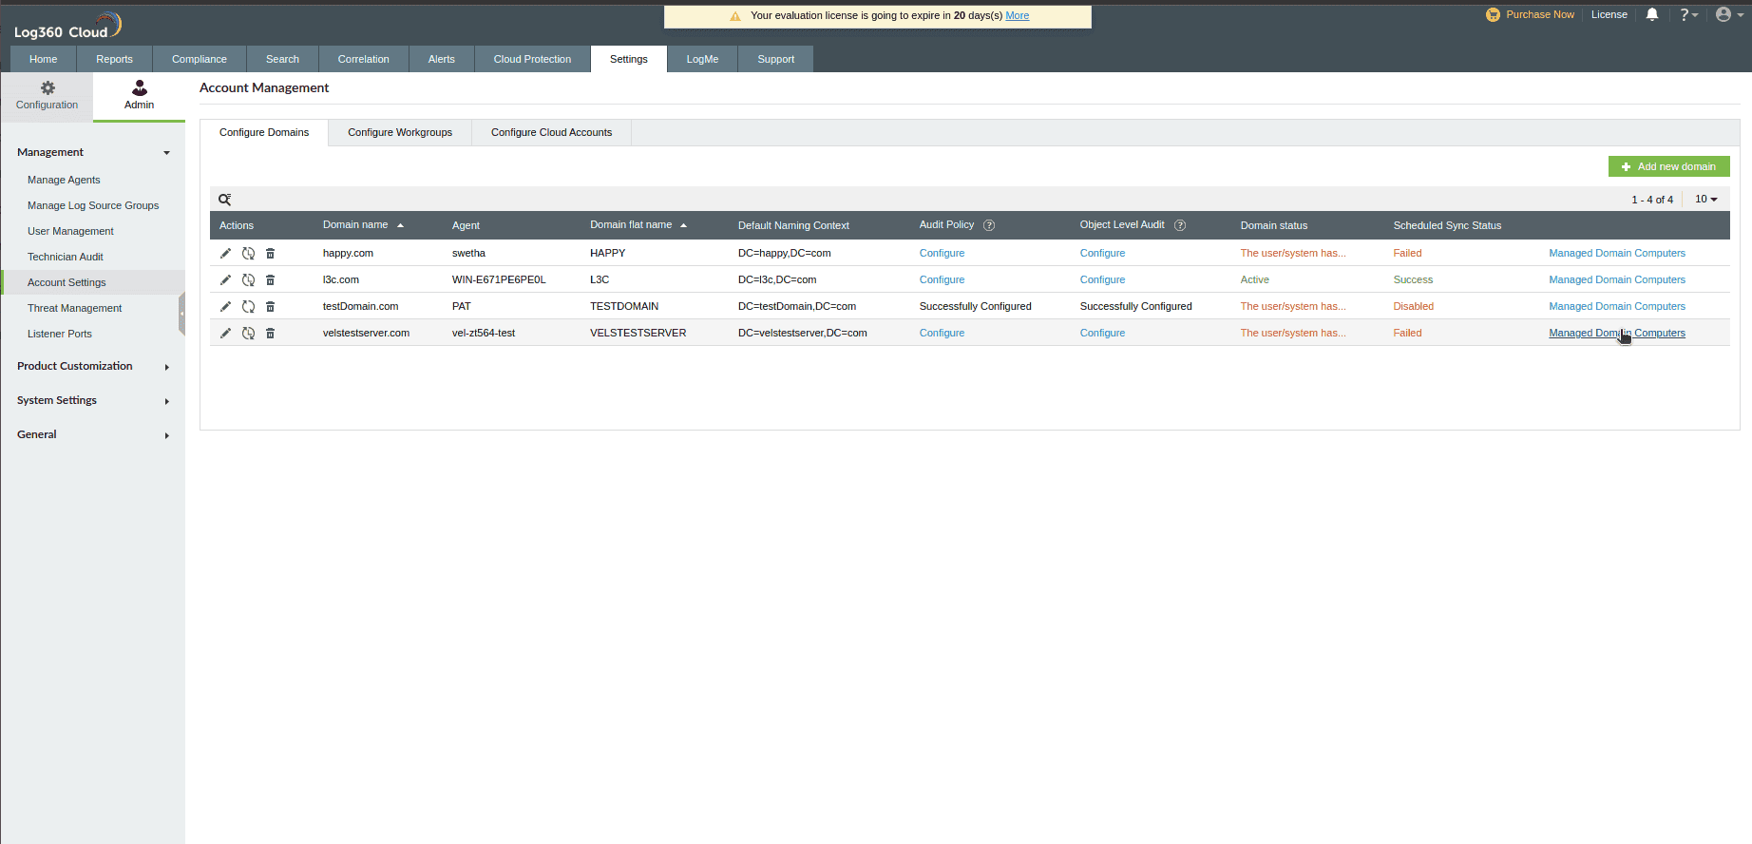Open the table search icon

(x=225, y=200)
